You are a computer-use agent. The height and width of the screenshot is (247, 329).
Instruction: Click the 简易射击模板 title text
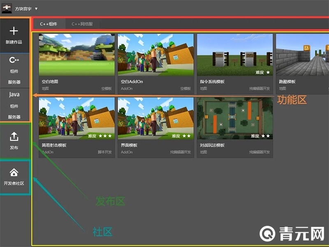(x=54, y=145)
